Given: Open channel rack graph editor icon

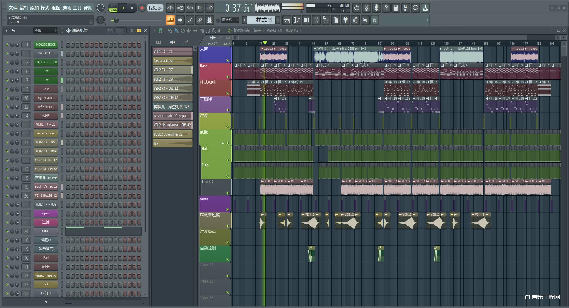Looking at the screenshot, I should click(132, 31).
